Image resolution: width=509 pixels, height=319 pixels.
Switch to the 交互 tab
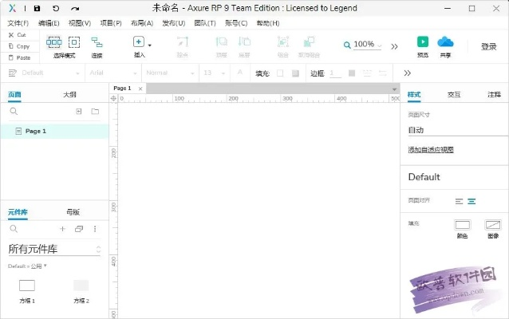tap(454, 94)
